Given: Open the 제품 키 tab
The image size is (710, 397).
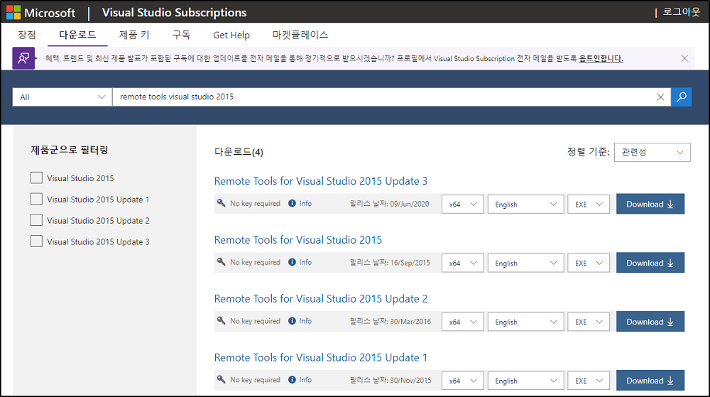Looking at the screenshot, I should tap(134, 35).
